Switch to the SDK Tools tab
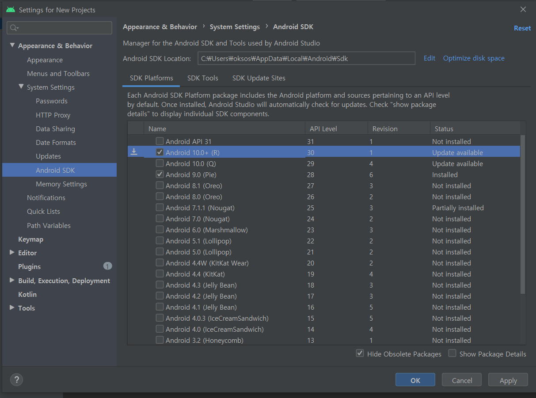This screenshot has height=398, width=536. pyautogui.click(x=203, y=78)
